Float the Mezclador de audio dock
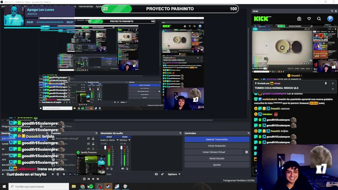338x190 pixels. pyautogui.click(x=180, y=133)
